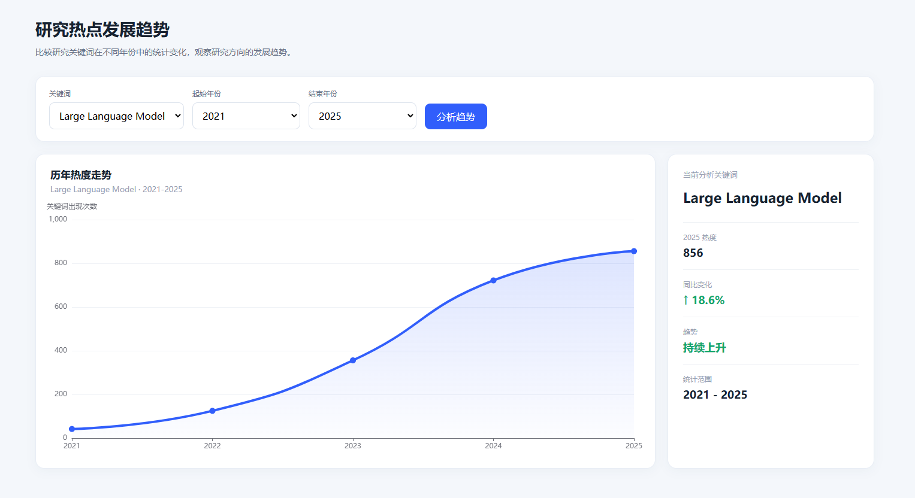Click the 历年热度走势 chart heading
The height and width of the screenshot is (498, 915).
click(x=81, y=175)
